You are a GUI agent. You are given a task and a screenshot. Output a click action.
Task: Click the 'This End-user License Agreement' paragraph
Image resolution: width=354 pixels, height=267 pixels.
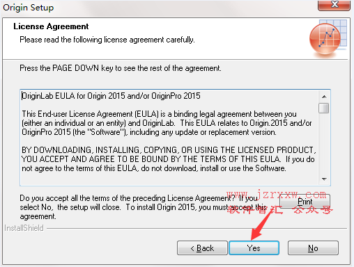[x=167, y=123]
